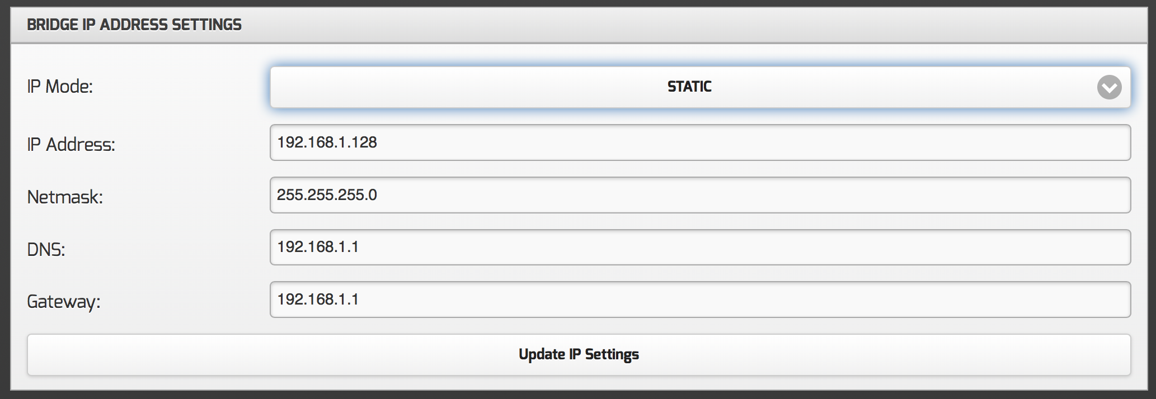Click the "IP Address:" label
The image size is (1156, 399).
pos(71,145)
